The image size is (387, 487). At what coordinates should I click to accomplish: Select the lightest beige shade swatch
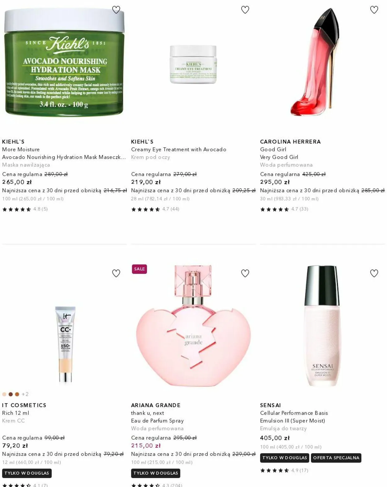pyautogui.click(x=4, y=394)
